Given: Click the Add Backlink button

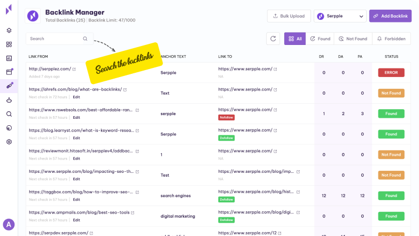Looking at the screenshot, I should pyautogui.click(x=390, y=16).
